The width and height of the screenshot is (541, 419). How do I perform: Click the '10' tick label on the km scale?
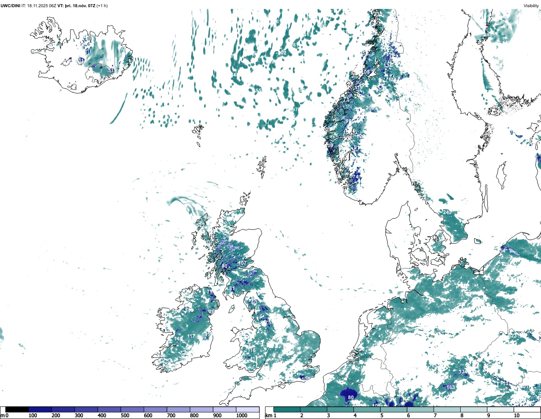(516, 416)
